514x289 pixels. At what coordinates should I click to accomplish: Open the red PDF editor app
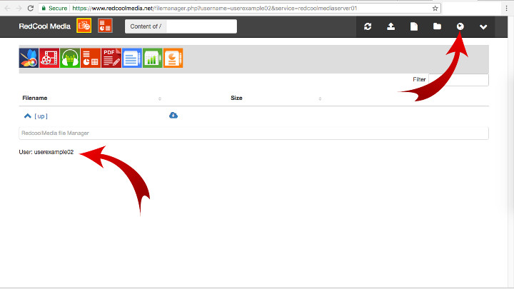pyautogui.click(x=111, y=59)
